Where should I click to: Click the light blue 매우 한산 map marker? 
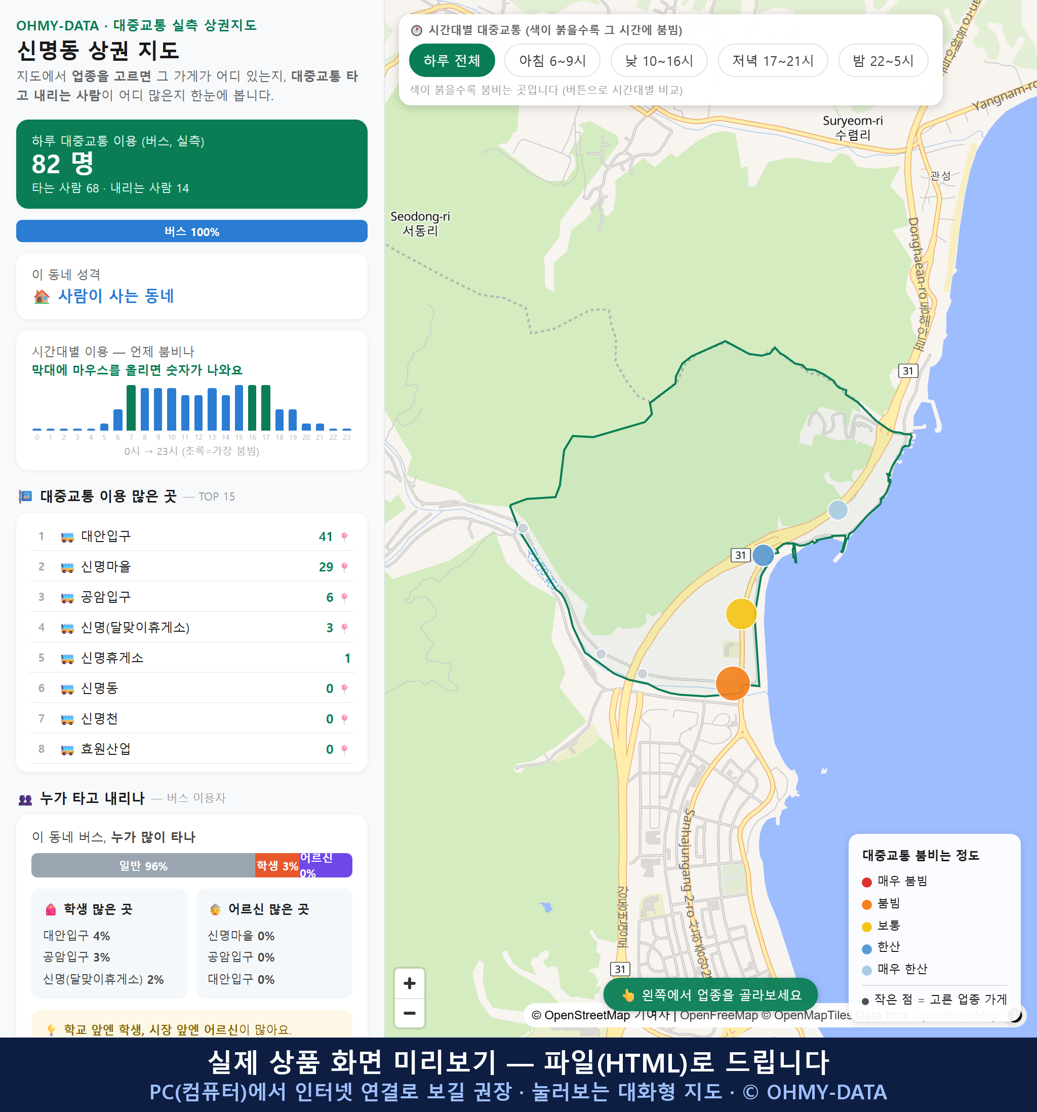click(x=837, y=510)
